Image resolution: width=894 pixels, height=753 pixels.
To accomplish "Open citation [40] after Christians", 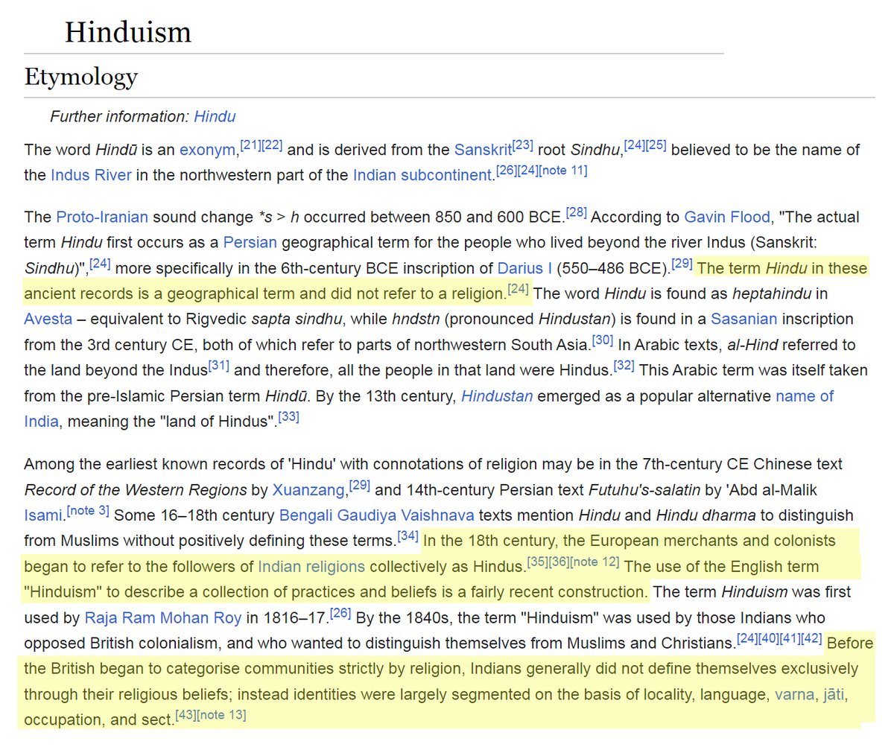I will tap(769, 639).
